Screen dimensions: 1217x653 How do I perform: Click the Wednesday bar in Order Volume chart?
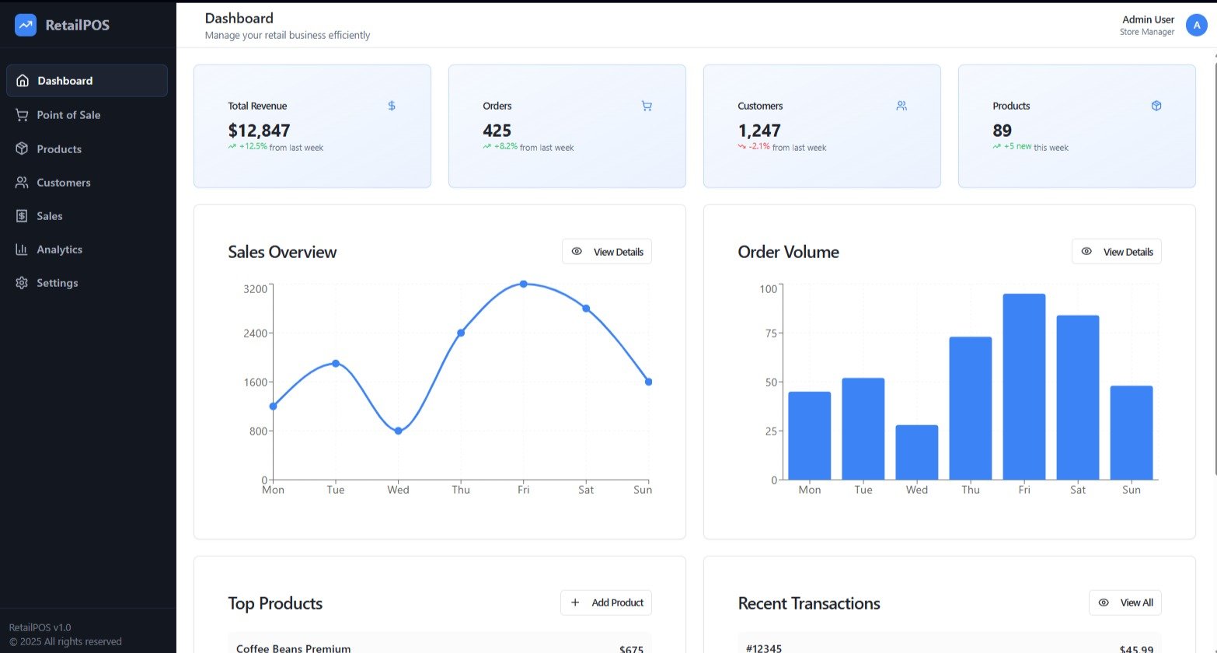point(917,452)
